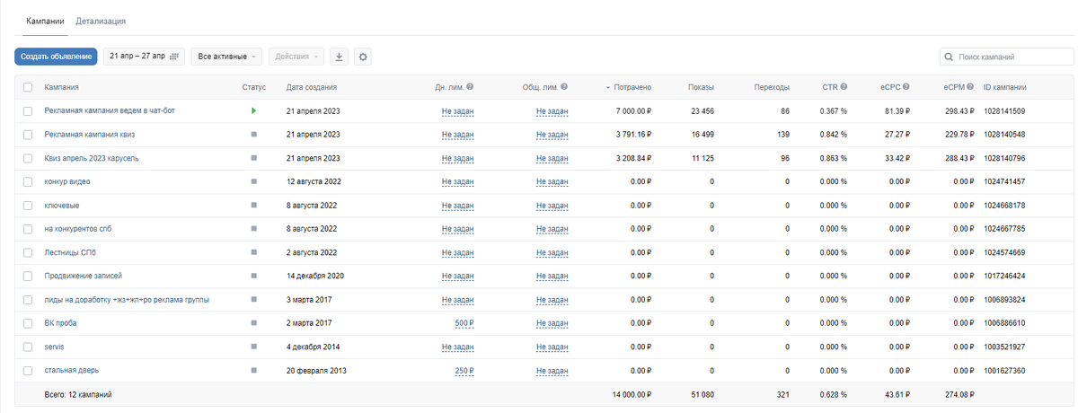This screenshot has height=413, width=1078.
Task: Sort by Показы column header
Action: coord(701,87)
